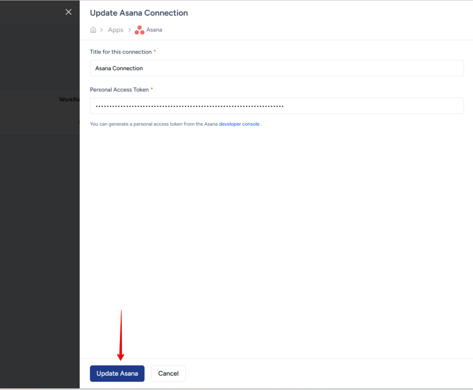The image size is (473, 390).
Task: Click the "Update Asana Connection" heading
Action: (139, 13)
